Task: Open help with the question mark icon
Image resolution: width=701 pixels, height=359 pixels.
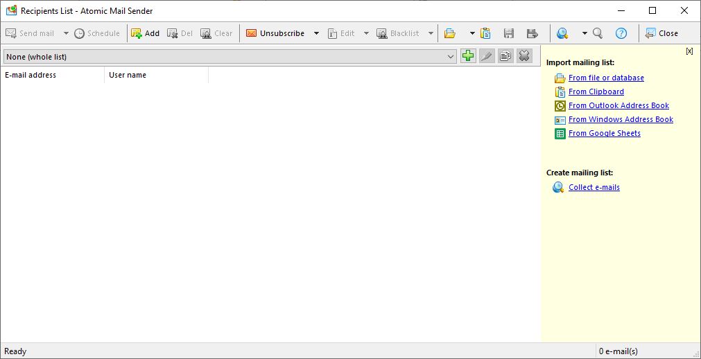Action: pyautogui.click(x=621, y=33)
